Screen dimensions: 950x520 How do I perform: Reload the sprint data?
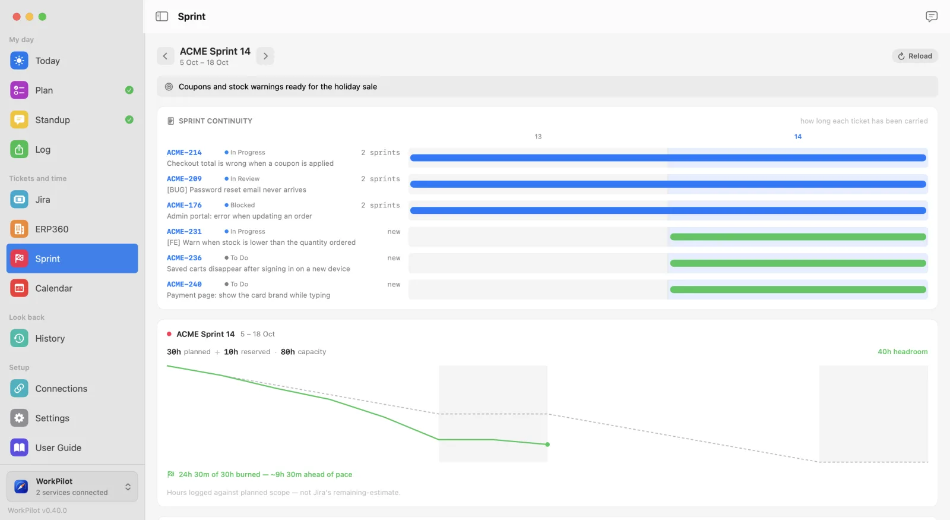coord(915,56)
